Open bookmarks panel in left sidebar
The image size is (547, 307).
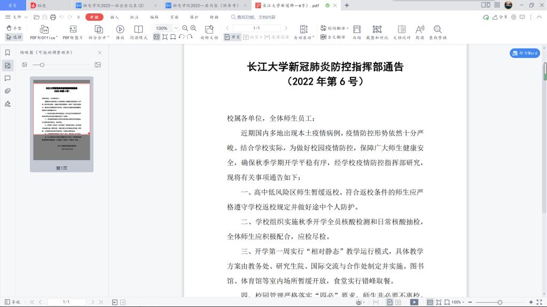coord(7,52)
